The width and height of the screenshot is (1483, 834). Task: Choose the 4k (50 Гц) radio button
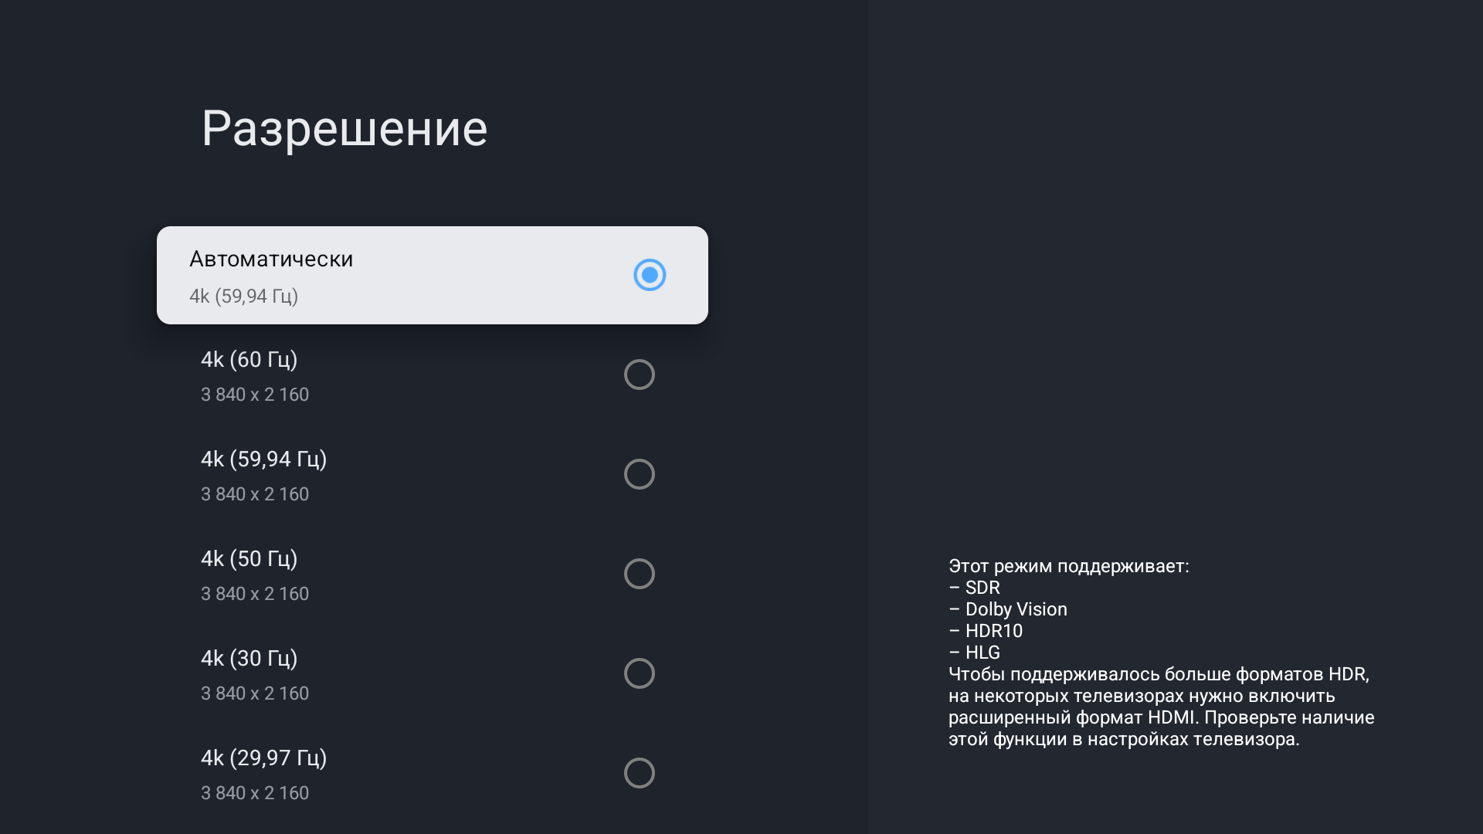[x=640, y=574]
